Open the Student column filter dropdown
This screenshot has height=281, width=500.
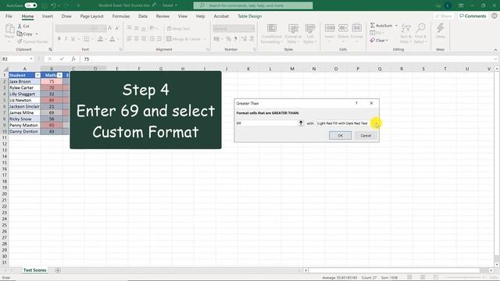37,75
